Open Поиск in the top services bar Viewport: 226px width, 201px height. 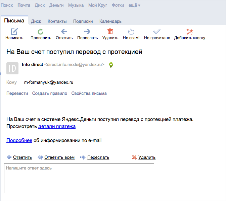tap(7, 5)
